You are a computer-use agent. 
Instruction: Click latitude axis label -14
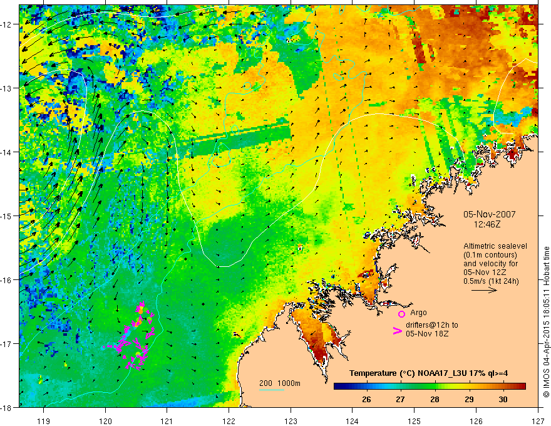click(x=7, y=152)
